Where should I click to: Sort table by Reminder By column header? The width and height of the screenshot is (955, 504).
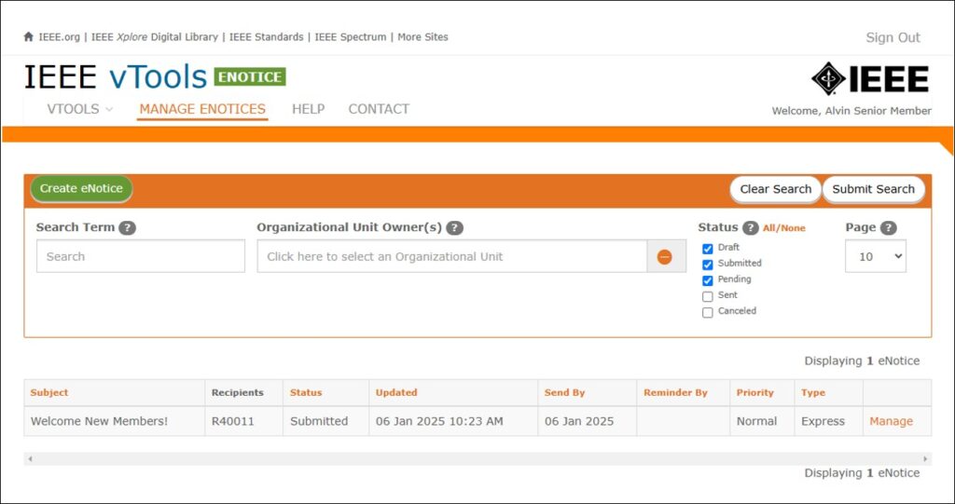click(675, 392)
